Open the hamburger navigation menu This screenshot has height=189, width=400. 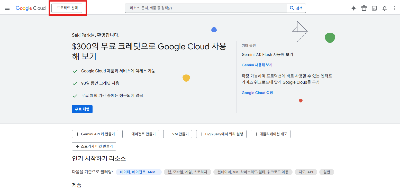[7, 8]
